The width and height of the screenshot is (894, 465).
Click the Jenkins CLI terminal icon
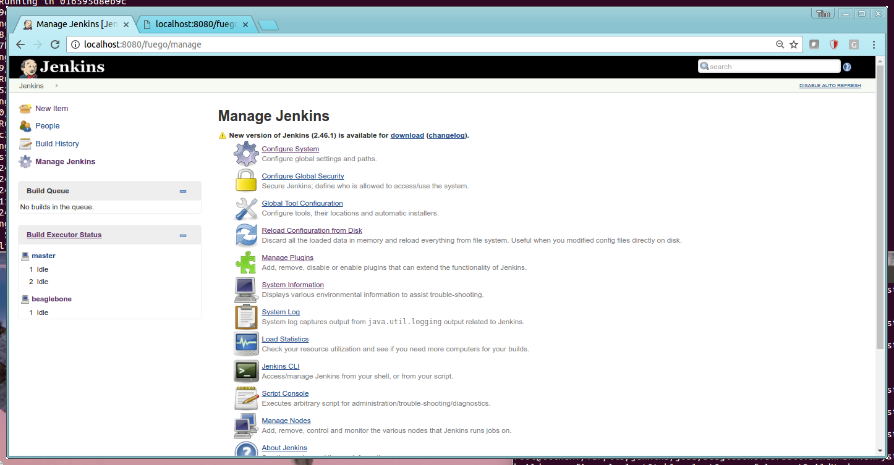tap(246, 371)
